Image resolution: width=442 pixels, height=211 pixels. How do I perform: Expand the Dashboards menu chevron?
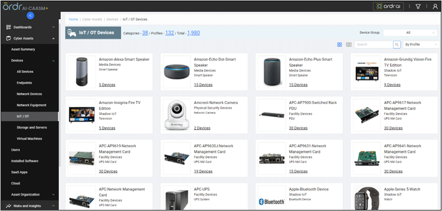pyautogui.click(x=54, y=27)
